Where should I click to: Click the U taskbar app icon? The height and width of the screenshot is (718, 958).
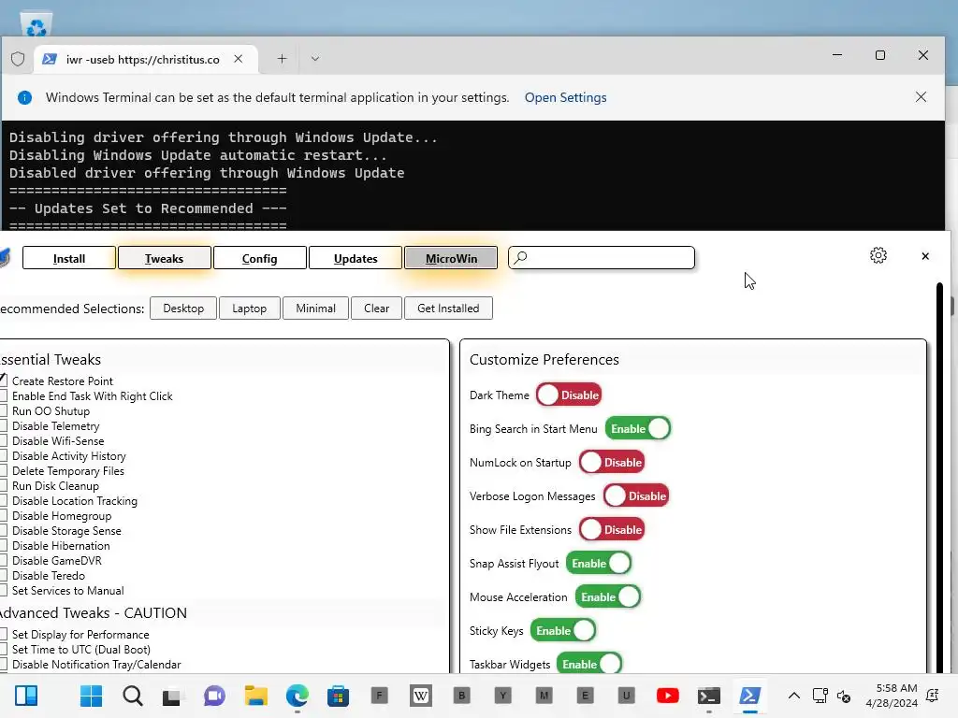[626, 696]
